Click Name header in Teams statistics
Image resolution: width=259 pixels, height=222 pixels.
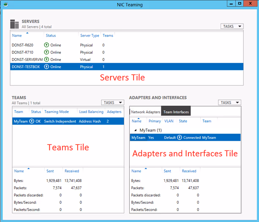pos(19,171)
